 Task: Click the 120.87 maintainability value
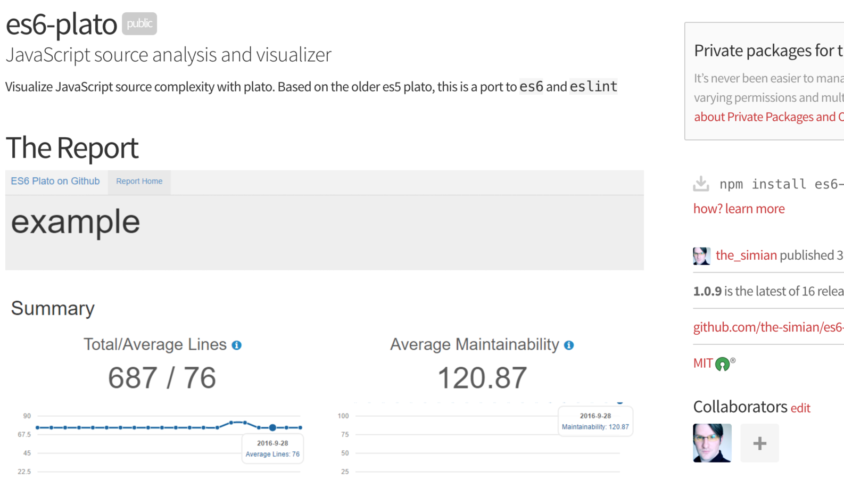pyautogui.click(x=482, y=378)
